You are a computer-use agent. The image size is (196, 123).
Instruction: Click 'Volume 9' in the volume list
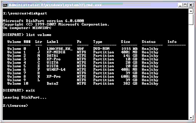coord(17,80)
